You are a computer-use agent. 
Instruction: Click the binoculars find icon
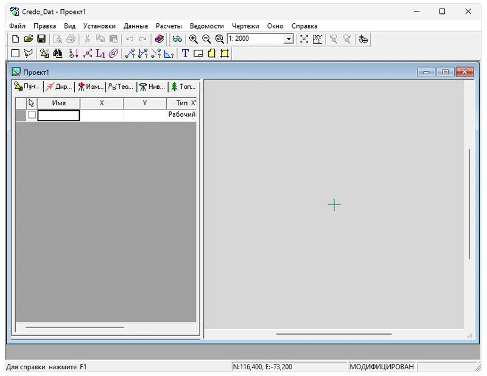point(57,54)
